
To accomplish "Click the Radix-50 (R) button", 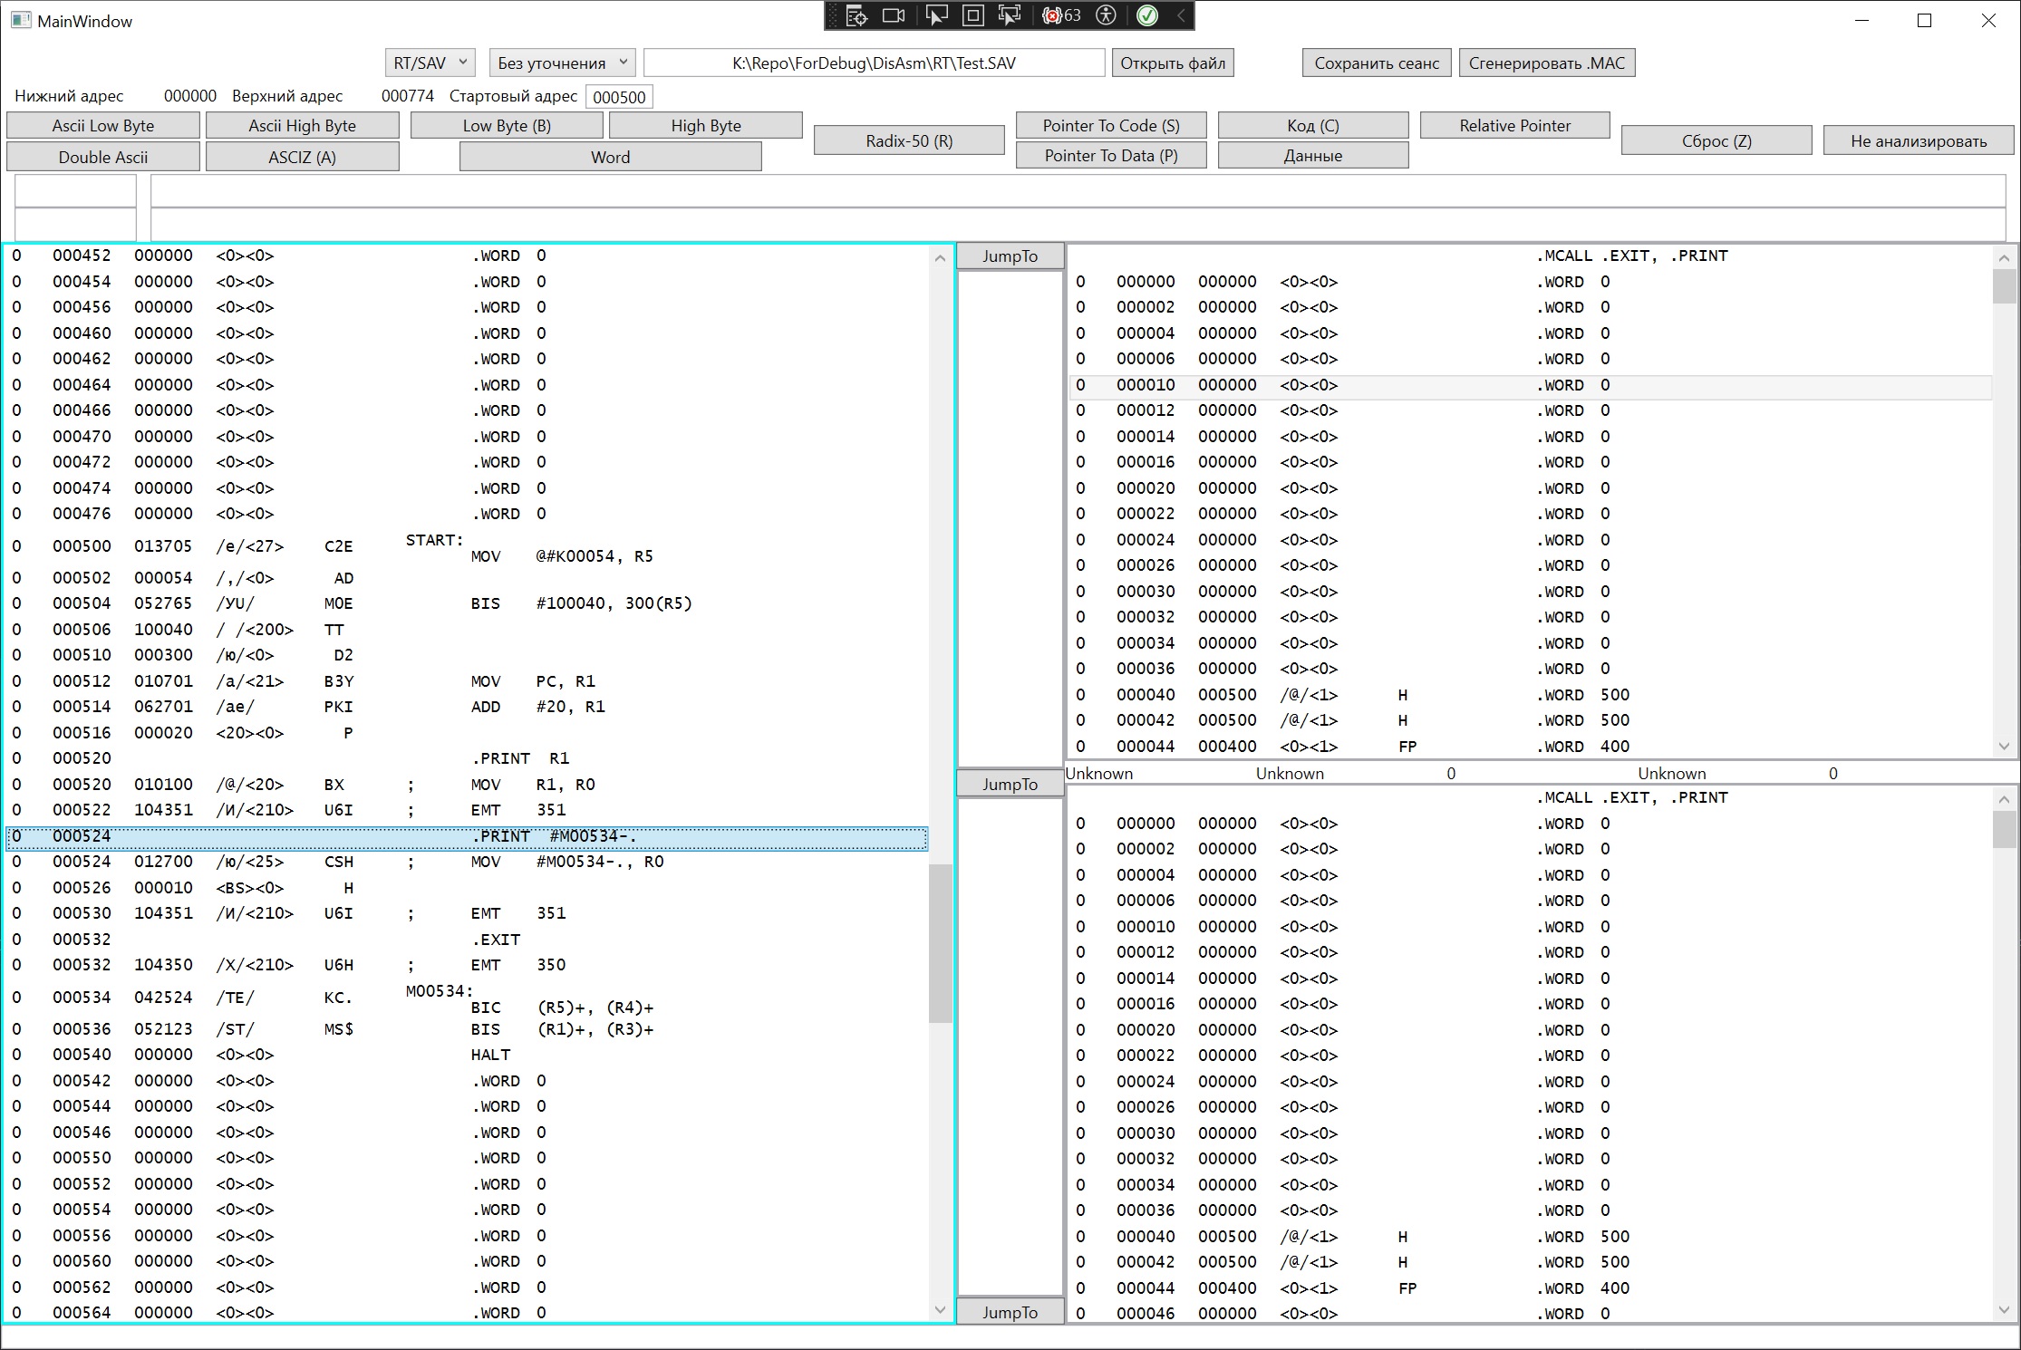I will [x=909, y=140].
